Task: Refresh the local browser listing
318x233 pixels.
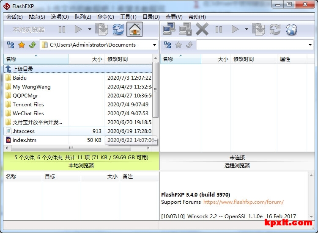Action: [x=118, y=30]
